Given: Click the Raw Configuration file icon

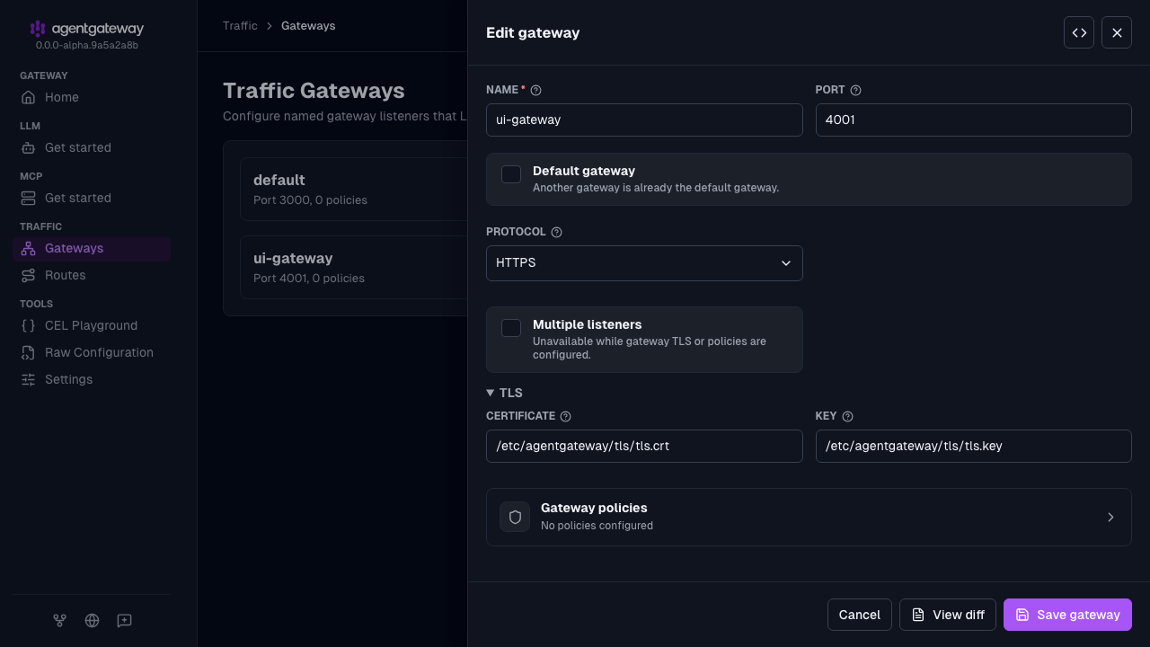Looking at the screenshot, I should 29,352.
